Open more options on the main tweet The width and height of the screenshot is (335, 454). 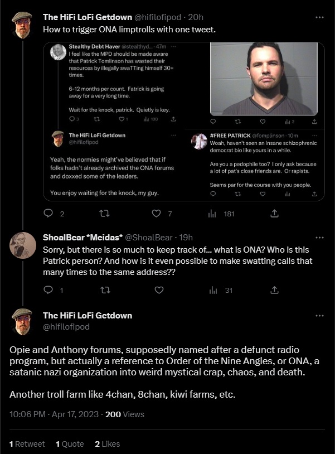(x=319, y=316)
